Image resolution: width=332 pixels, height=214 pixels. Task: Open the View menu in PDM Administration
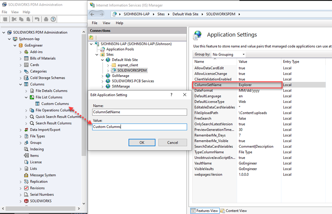click(15, 12)
